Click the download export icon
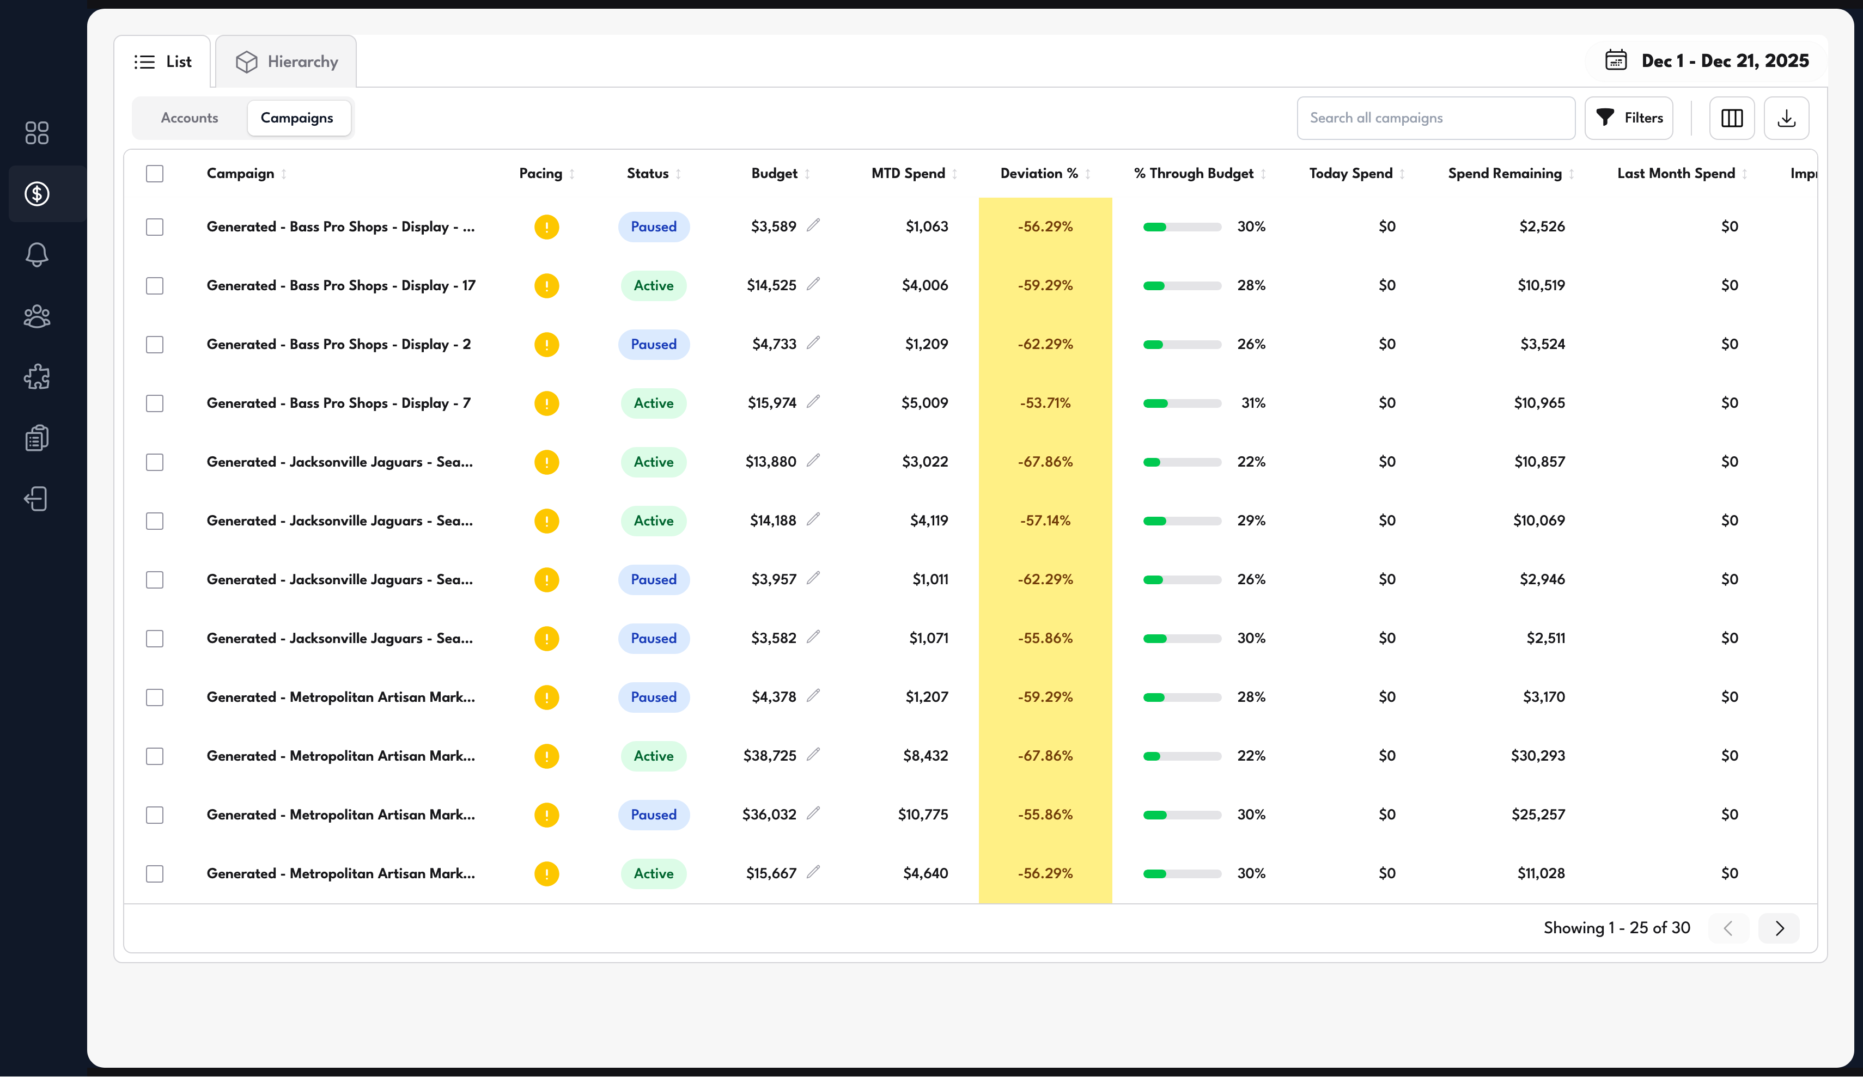 point(1787,118)
